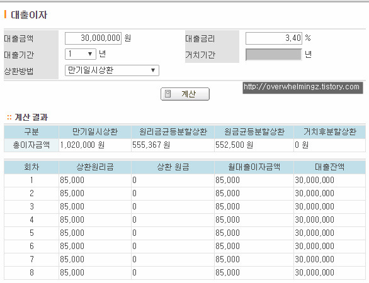Click the calculator icon on 계산 button
This screenshot has width=369, height=283.
(x=167, y=94)
